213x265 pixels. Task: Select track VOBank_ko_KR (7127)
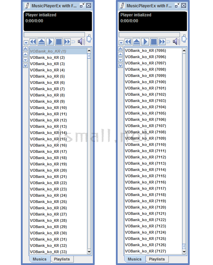[153, 251]
